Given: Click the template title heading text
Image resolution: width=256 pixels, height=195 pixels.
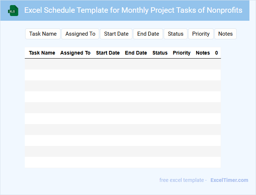Looking at the screenshot, I should [133, 10].
